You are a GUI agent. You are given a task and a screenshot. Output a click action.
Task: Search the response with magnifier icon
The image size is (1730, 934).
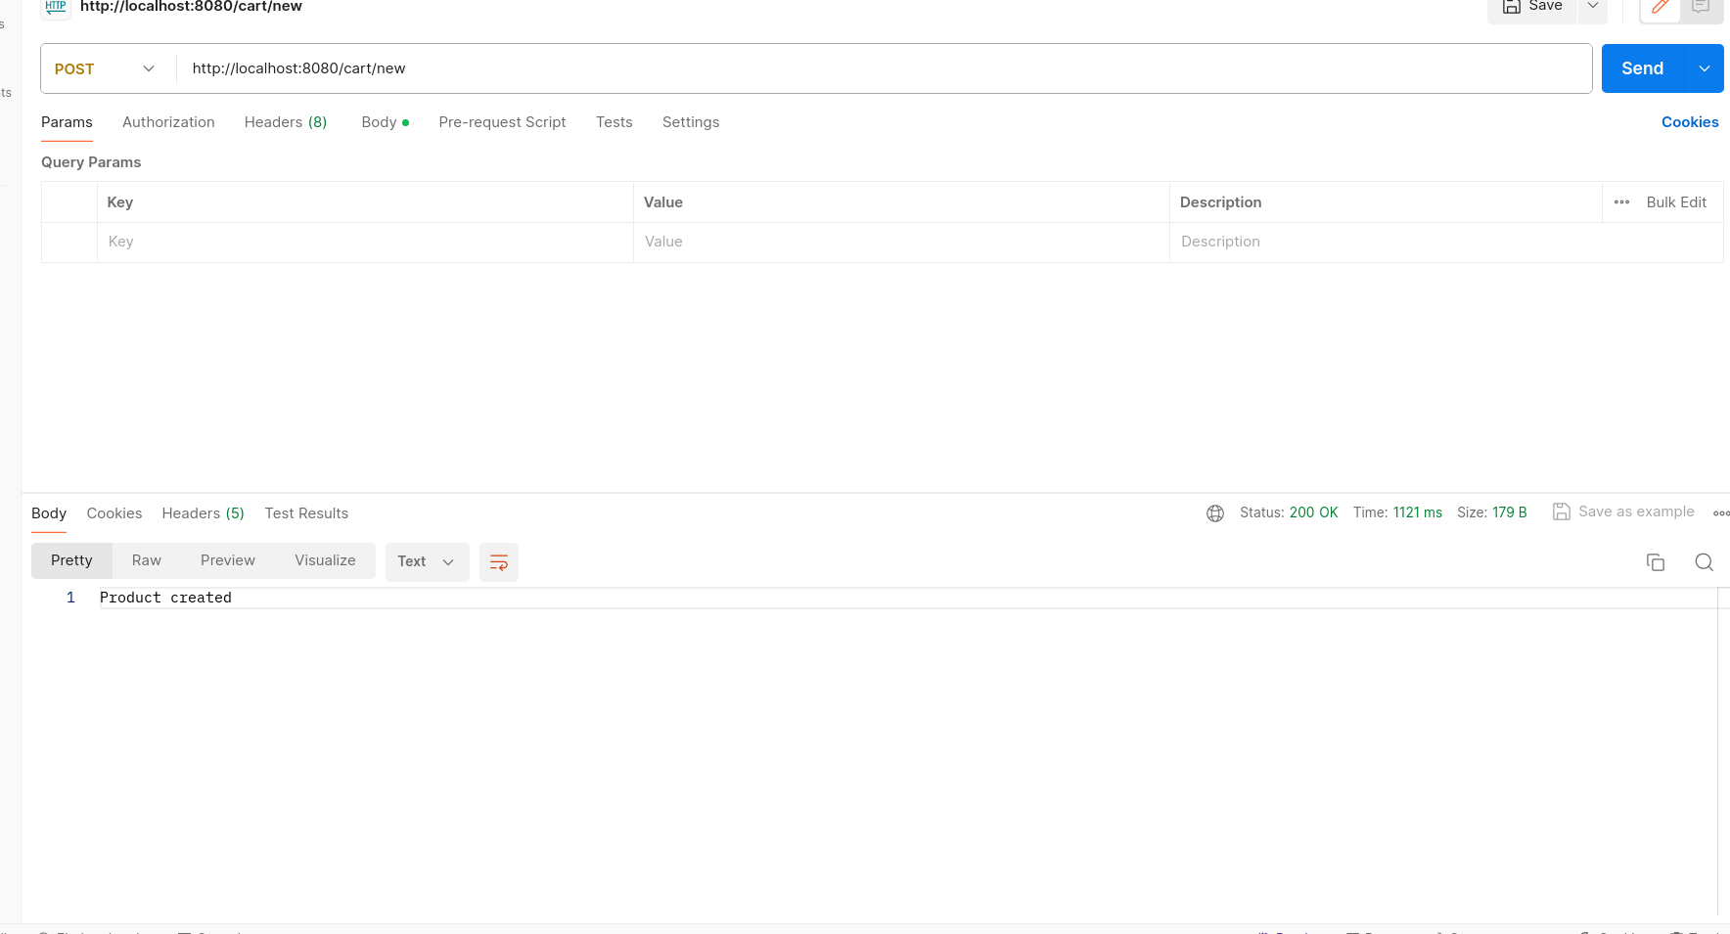[x=1704, y=562]
